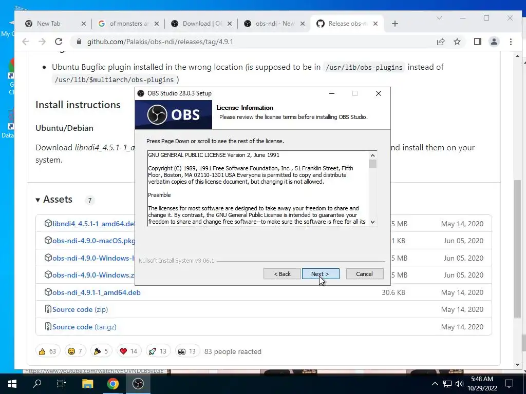Image resolution: width=526 pixels, height=394 pixels.
Task: Download Source code (zip)
Action: (x=80, y=309)
